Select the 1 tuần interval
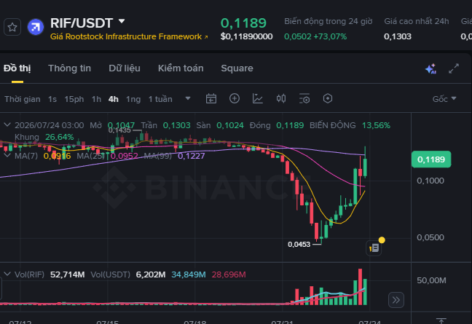 coord(160,99)
